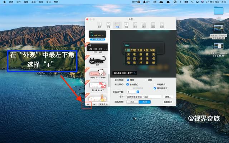
Task: Toggle the 卷轴模式 checkbox
Action: pos(127,84)
